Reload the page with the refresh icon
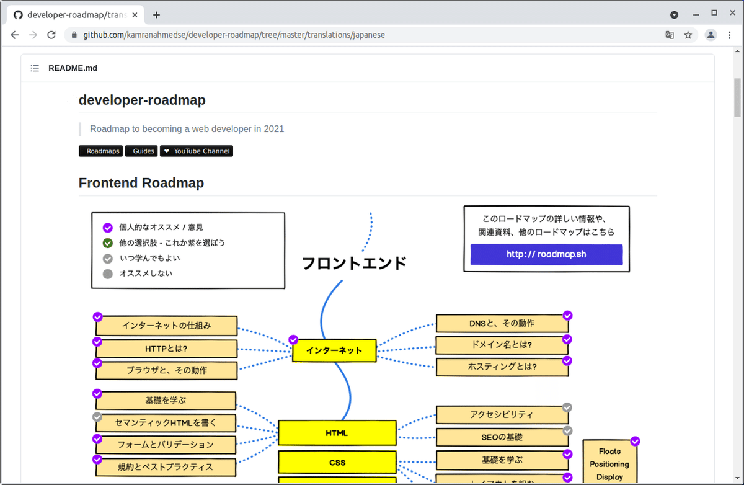 click(x=51, y=35)
